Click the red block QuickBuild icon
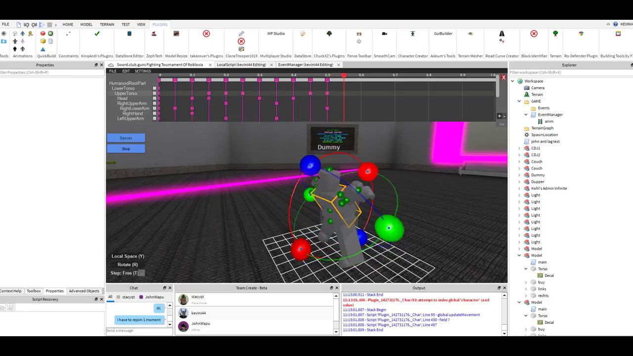Image resolution: width=633 pixels, height=356 pixels. 43,34
